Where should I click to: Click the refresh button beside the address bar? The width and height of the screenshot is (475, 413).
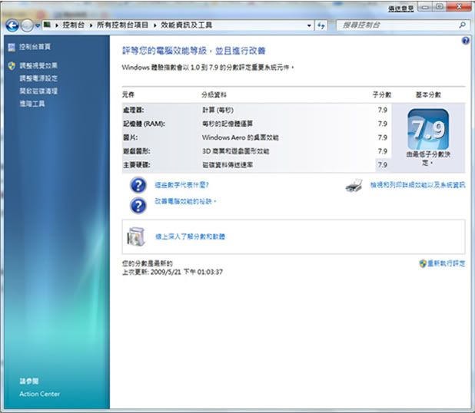(321, 26)
